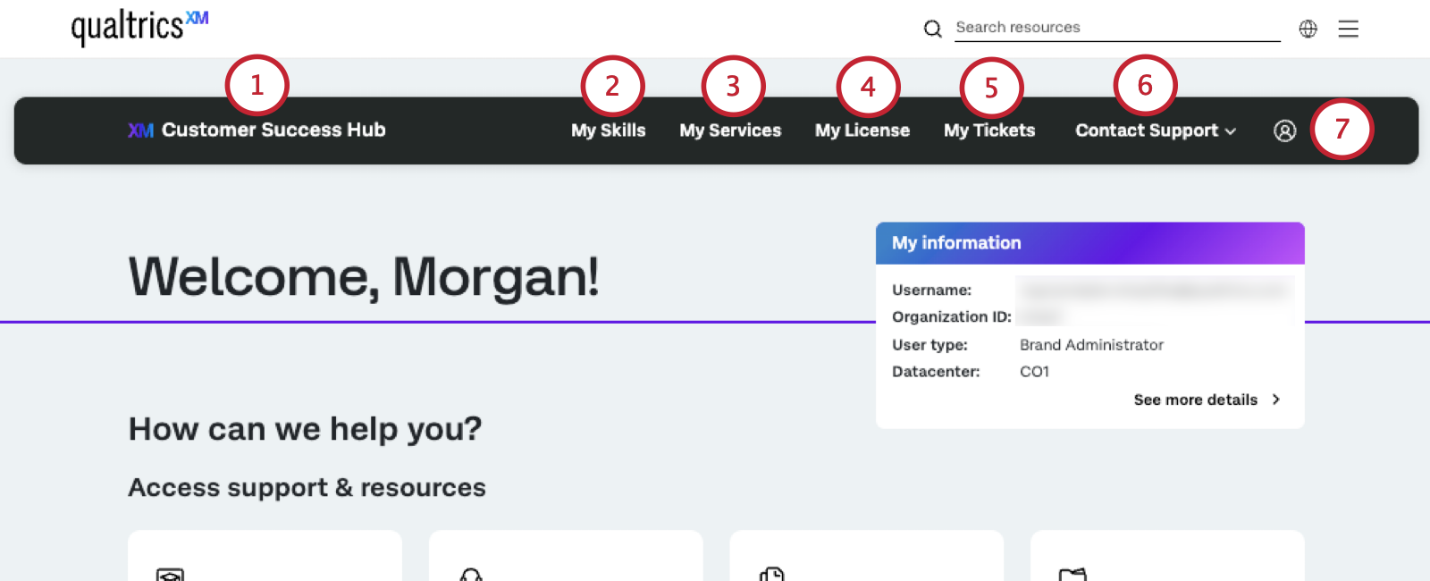Click the "Username:" label
Viewport: 1430px width, 581px height.
931,290
